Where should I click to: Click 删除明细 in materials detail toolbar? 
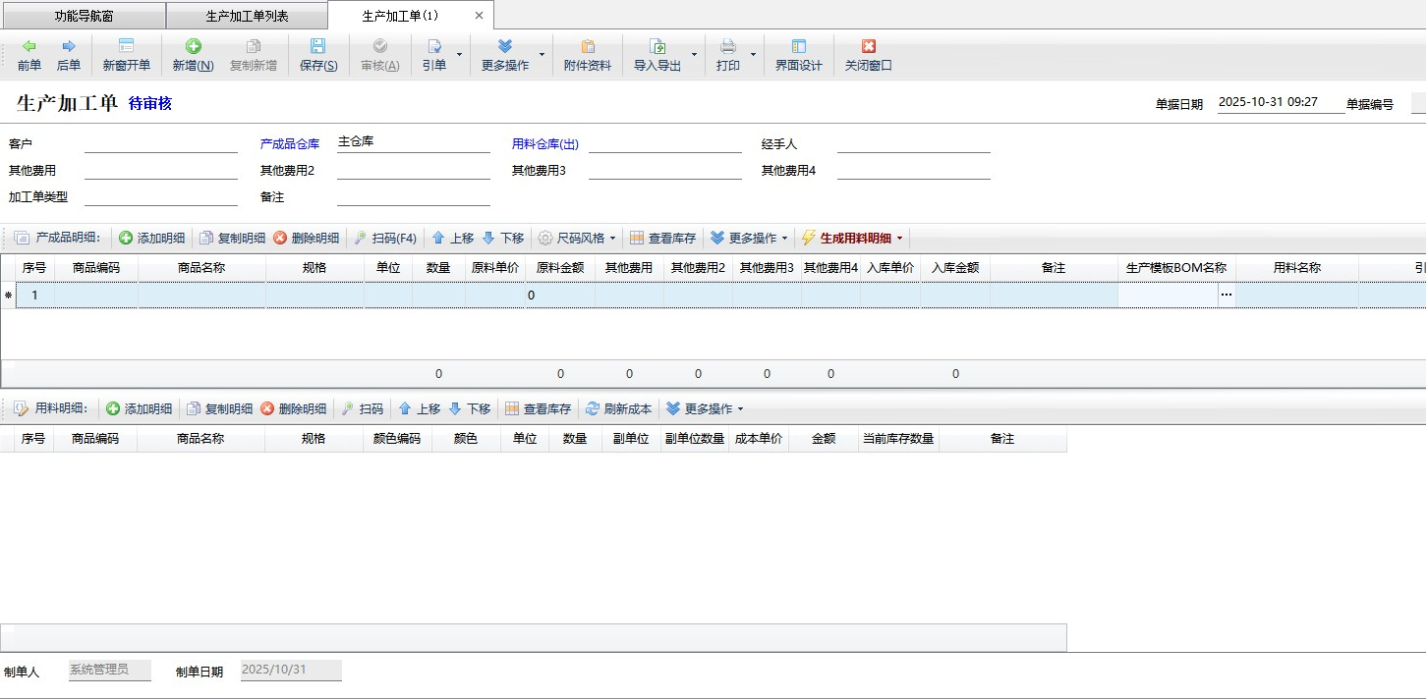(x=294, y=409)
